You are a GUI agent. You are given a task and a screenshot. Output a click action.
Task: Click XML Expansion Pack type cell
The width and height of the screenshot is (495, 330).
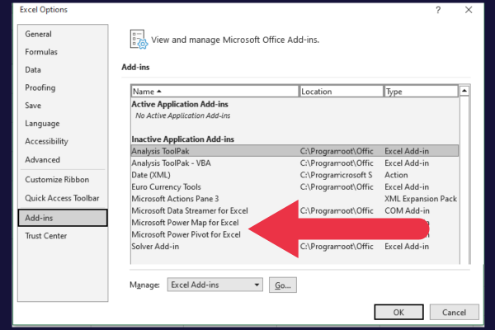point(421,199)
